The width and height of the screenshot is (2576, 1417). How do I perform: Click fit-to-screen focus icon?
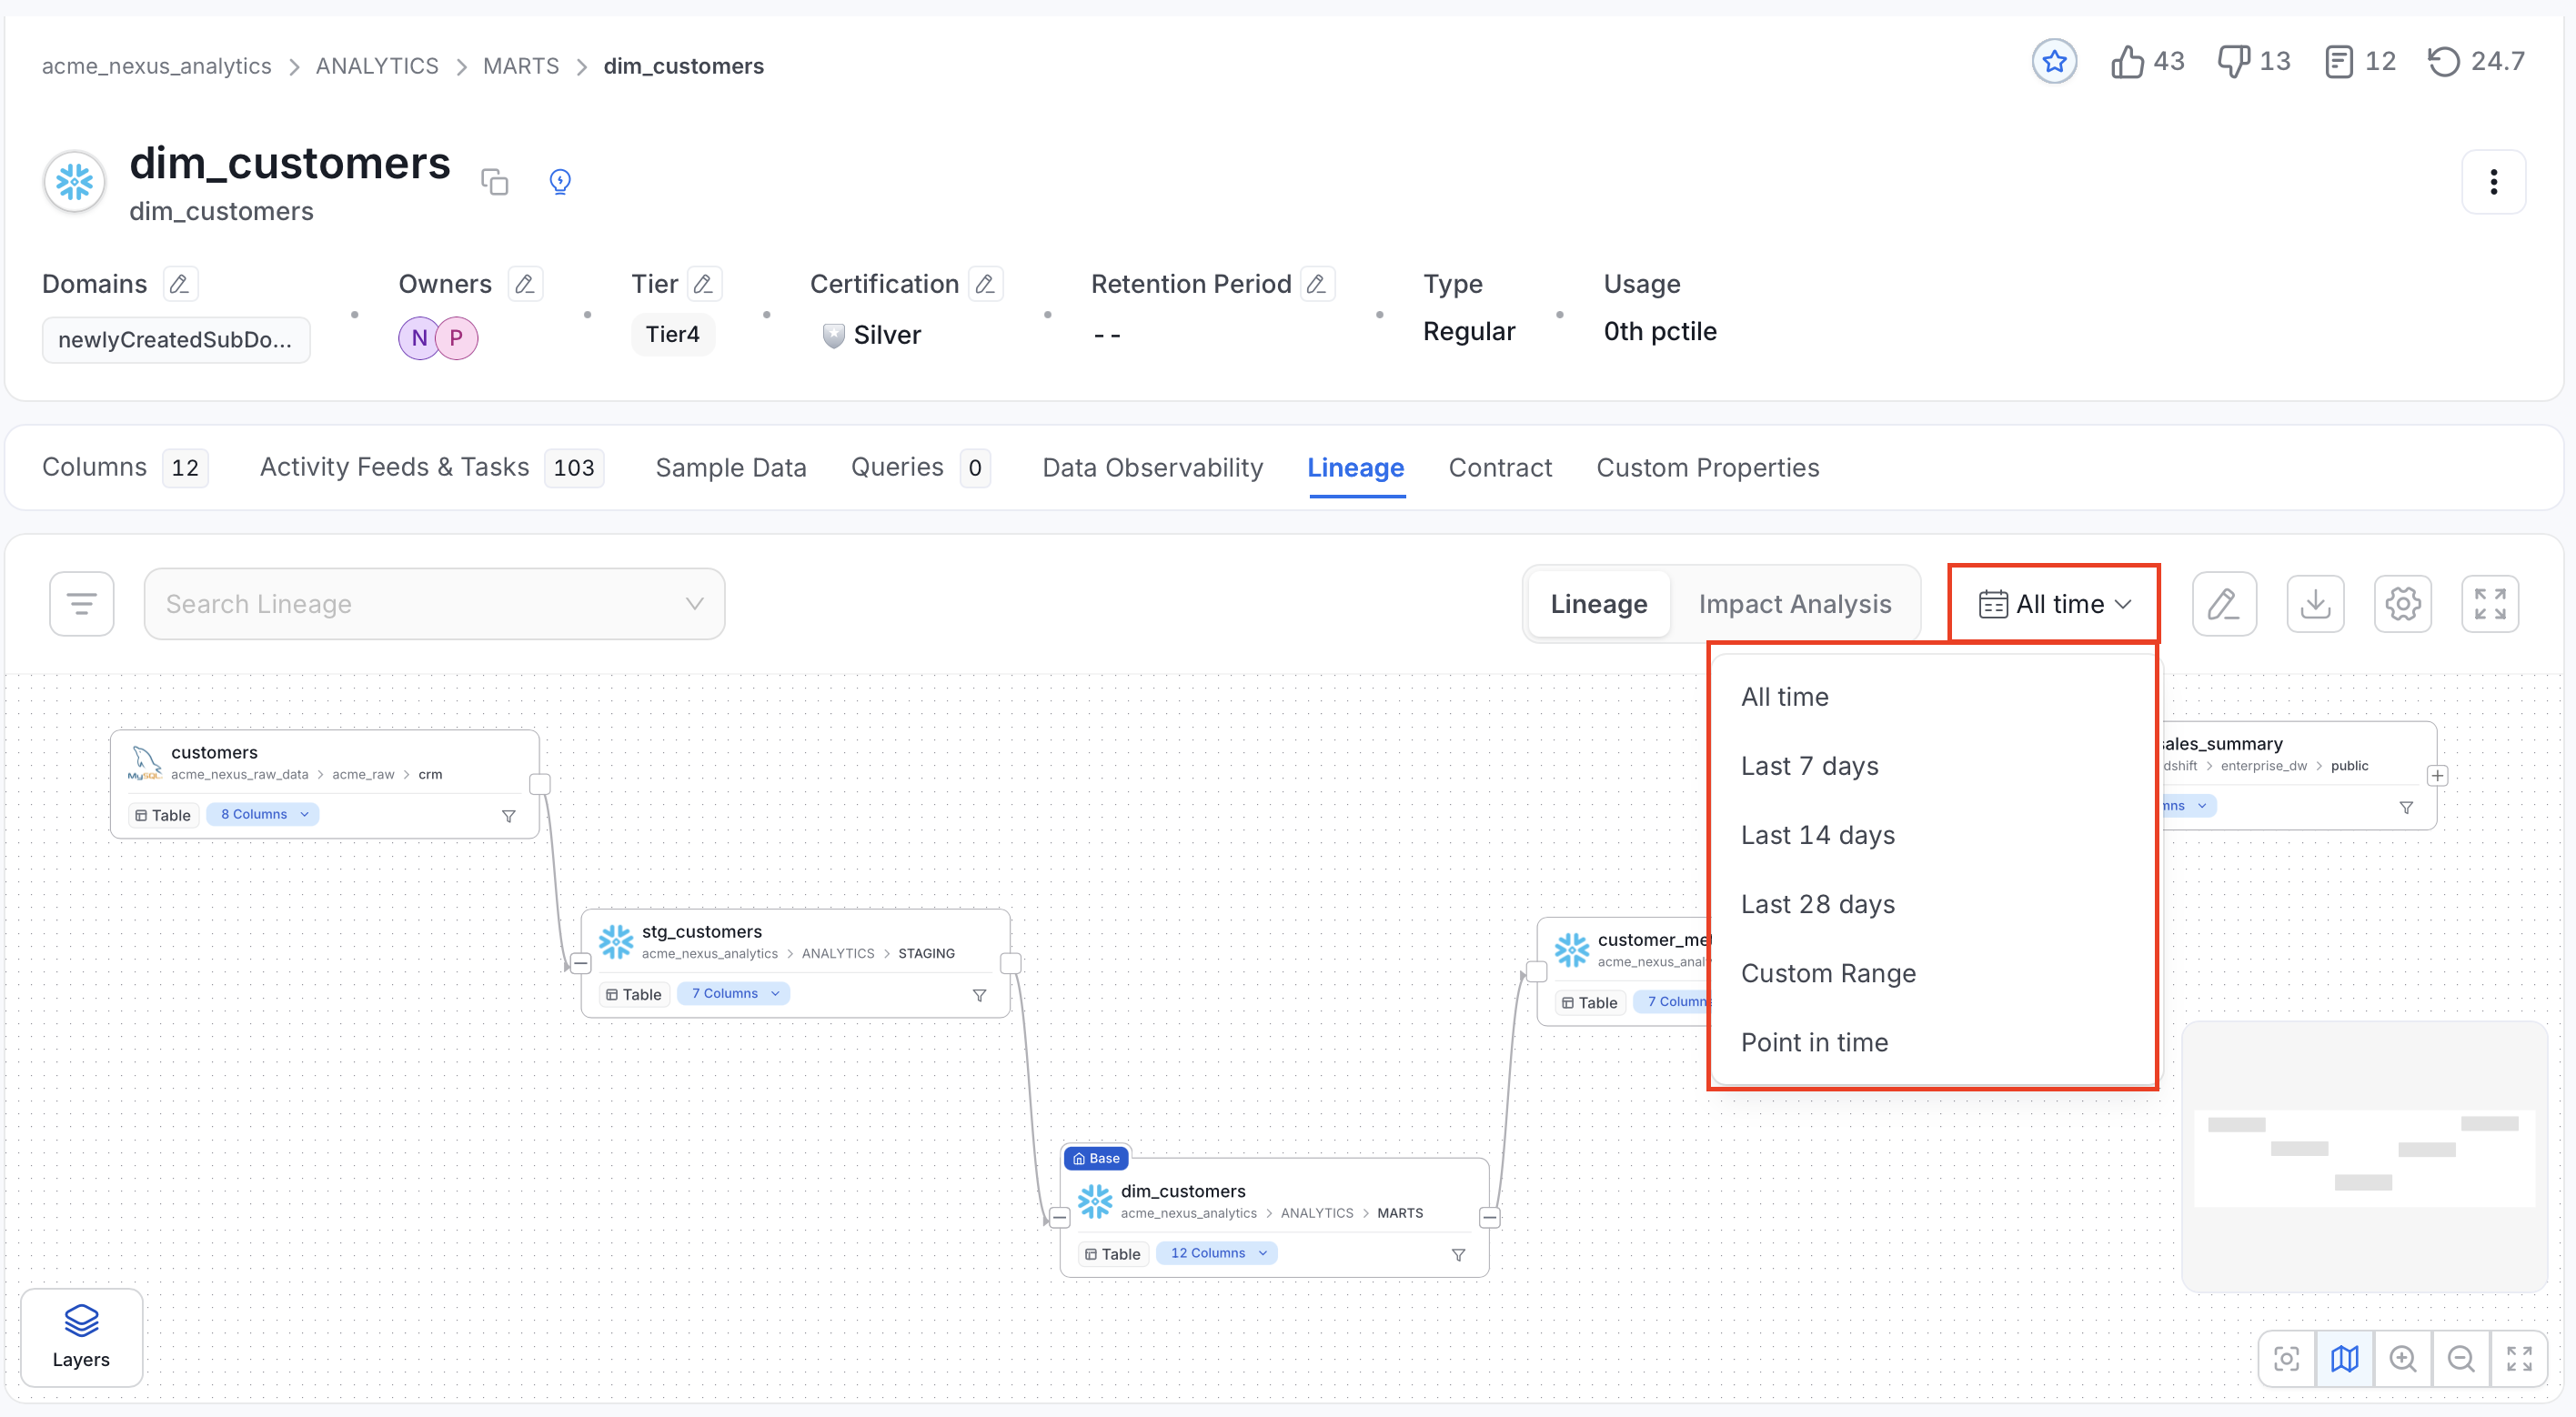[2286, 1358]
